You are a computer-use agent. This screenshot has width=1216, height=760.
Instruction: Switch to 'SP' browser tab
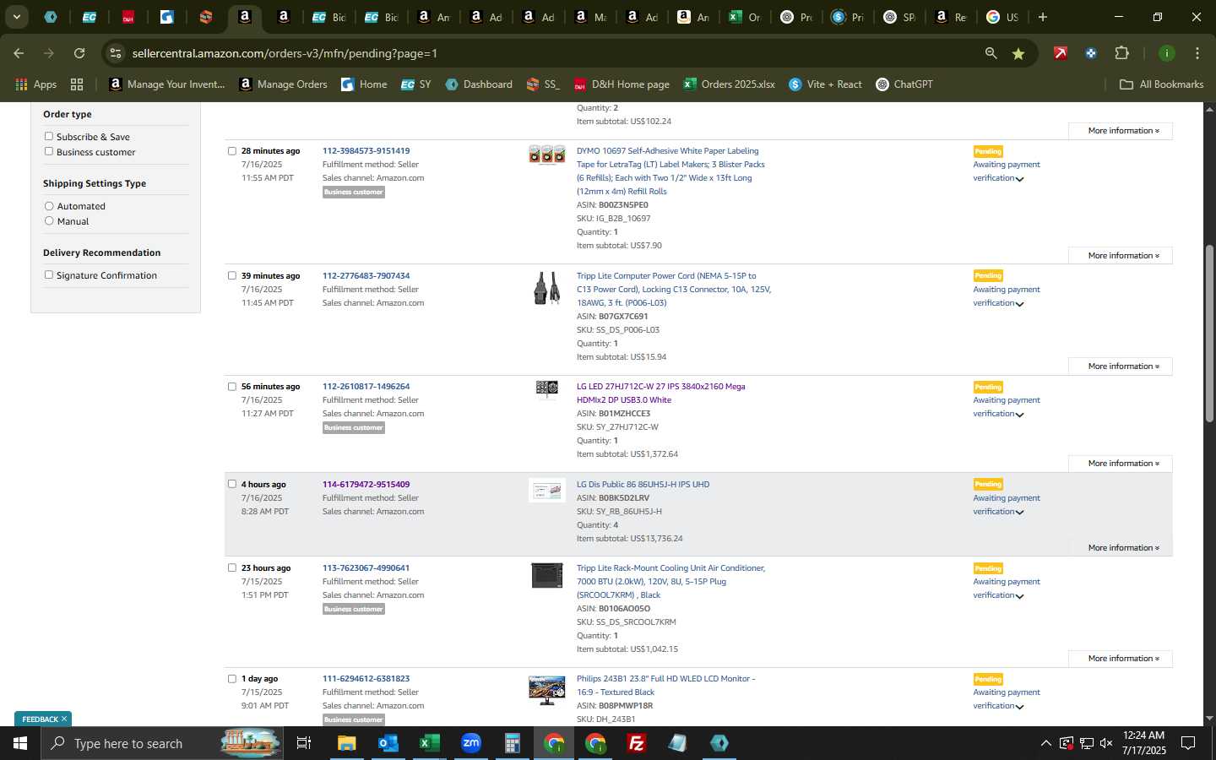899,17
